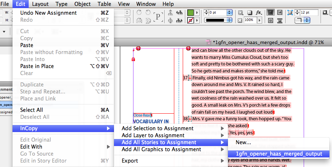332x167 pixels.
Task: Open stroke weight dropdown
Action: pyautogui.click(x=229, y=13)
